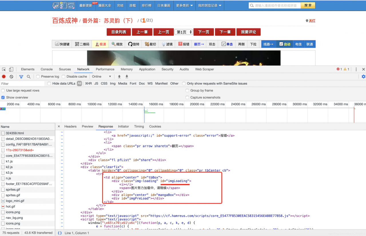Select the logo_mini.gif request

(27, 201)
